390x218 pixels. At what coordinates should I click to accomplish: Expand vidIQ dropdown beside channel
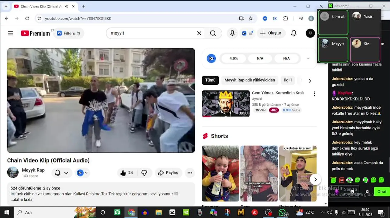pyautogui.click(x=82, y=173)
